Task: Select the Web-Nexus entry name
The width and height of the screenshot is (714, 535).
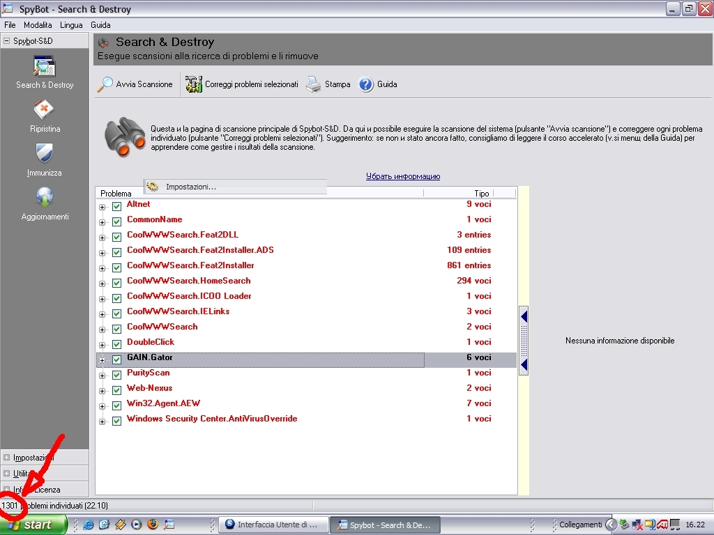Action: (x=149, y=388)
